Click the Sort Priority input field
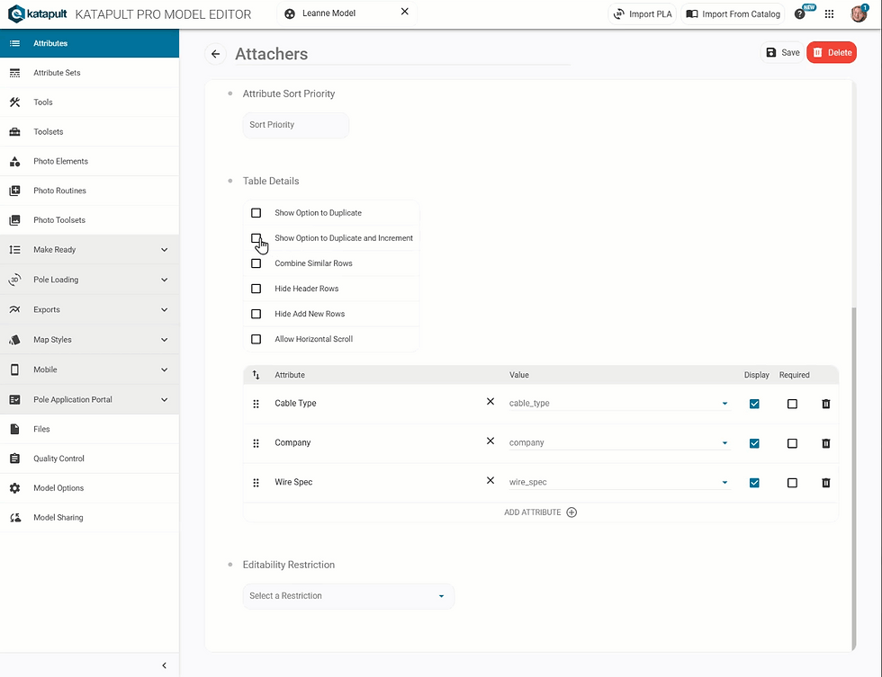The image size is (882, 677). [296, 125]
